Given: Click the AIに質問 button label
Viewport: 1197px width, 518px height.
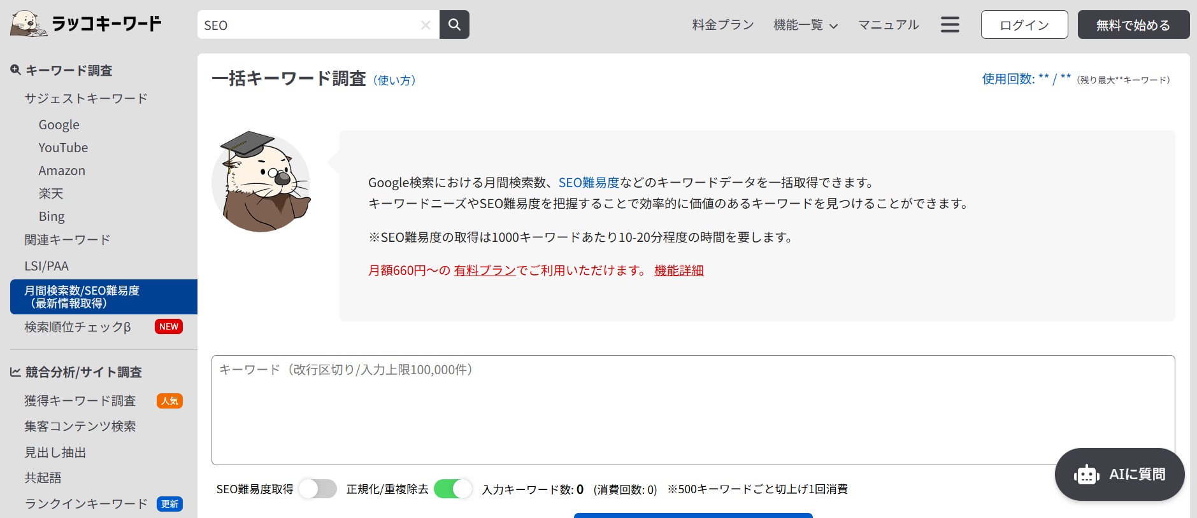Looking at the screenshot, I should tap(1137, 475).
